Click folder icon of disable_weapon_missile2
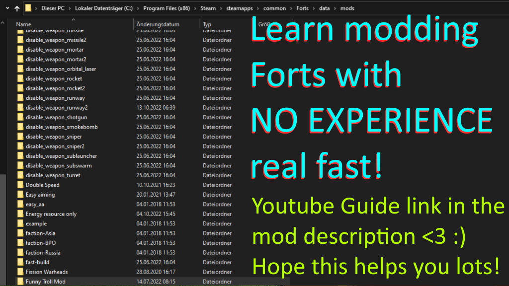 click(20, 40)
